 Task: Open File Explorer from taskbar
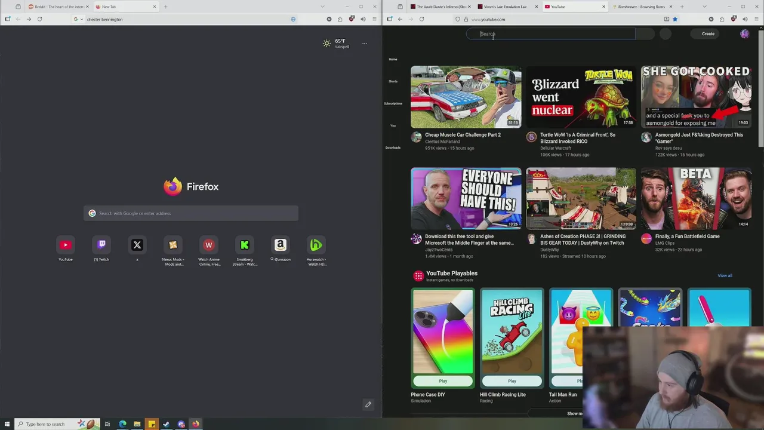137,424
